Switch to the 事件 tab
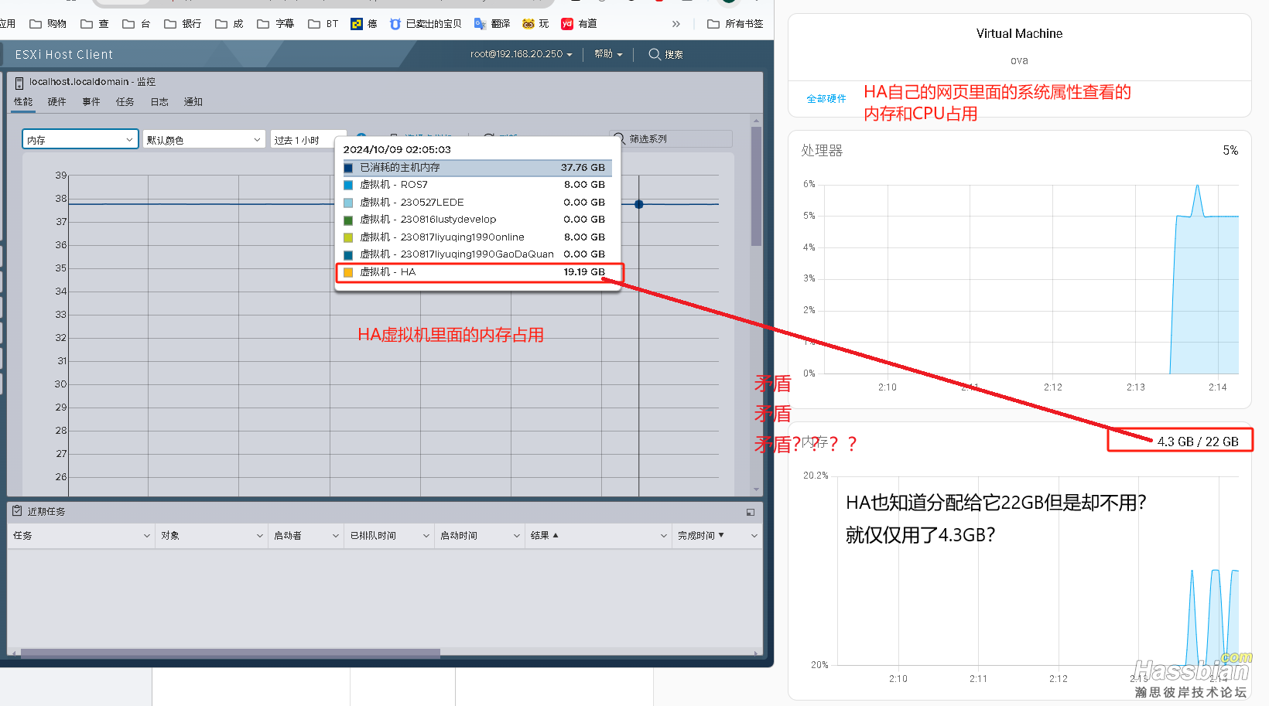 point(91,102)
